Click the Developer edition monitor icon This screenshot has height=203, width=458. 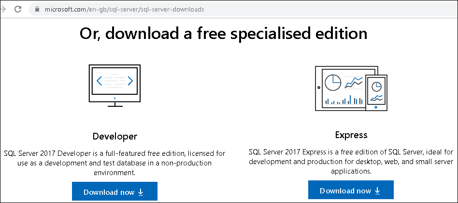(x=115, y=85)
